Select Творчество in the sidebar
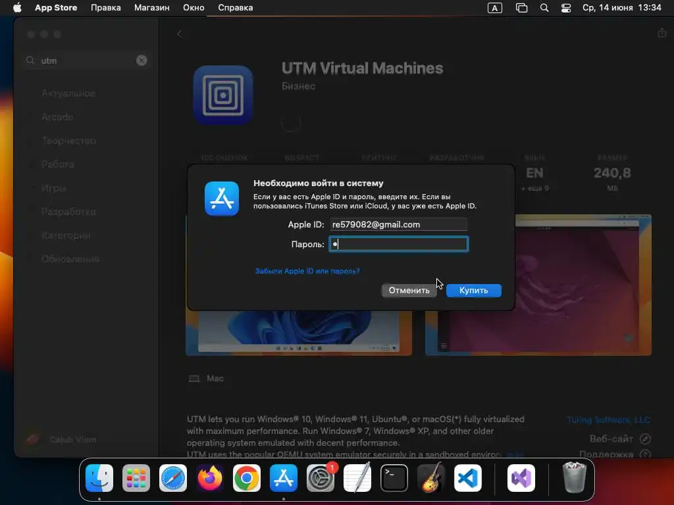Screen dimensions: 674x505 [x=68, y=141]
